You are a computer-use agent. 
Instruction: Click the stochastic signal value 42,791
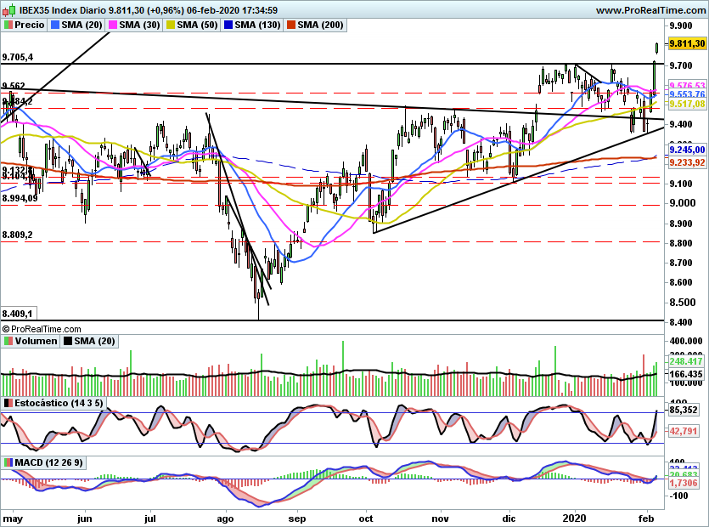pyautogui.click(x=683, y=431)
